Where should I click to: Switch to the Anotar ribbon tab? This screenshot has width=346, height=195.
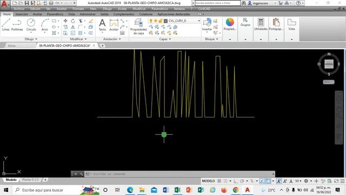tap(37, 14)
